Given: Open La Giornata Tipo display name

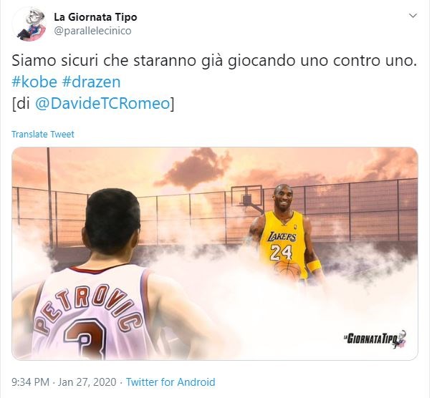Looking at the screenshot, I should coord(95,17).
